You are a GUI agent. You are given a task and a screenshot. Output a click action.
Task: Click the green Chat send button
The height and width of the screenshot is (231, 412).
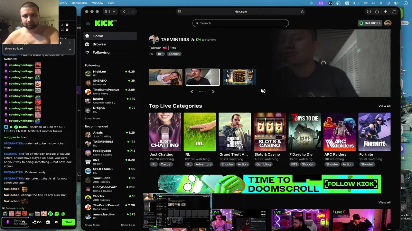(x=68, y=222)
